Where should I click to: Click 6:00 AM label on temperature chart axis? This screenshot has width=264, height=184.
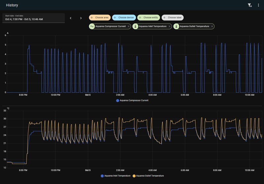pyautogui.click(x=185, y=170)
